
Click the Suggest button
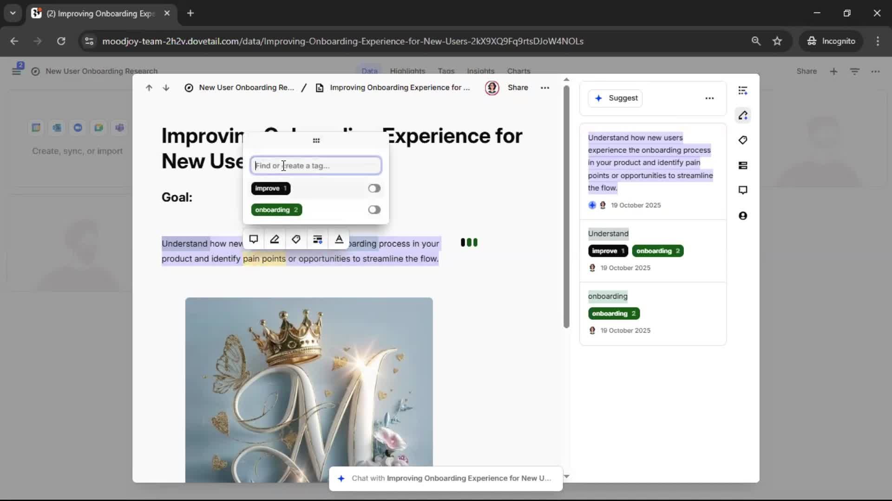pyautogui.click(x=615, y=98)
